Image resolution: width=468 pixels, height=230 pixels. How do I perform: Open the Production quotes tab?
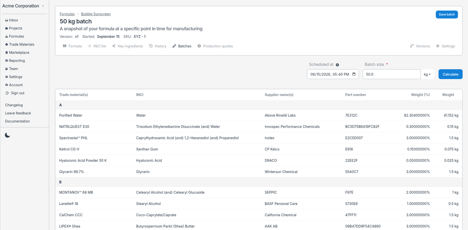(x=215, y=46)
